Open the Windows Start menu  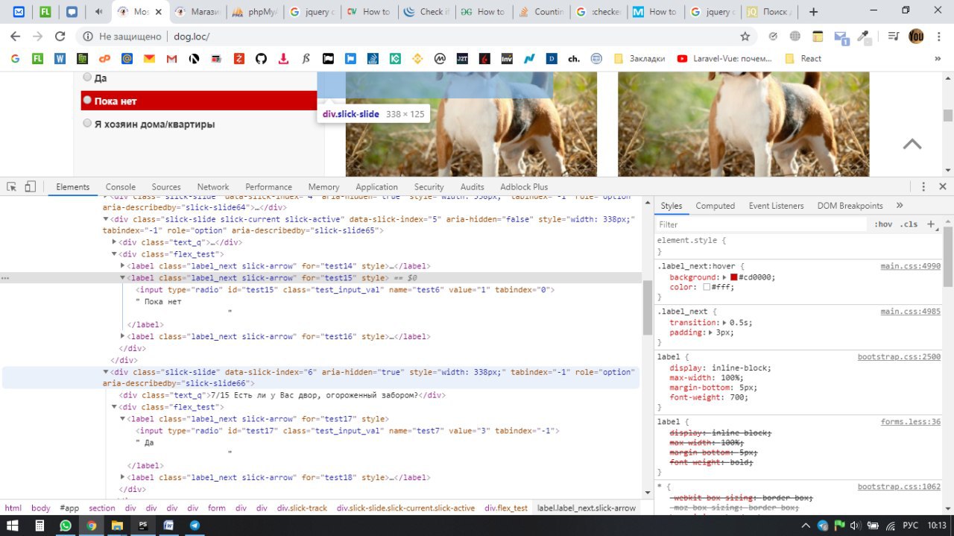14,526
